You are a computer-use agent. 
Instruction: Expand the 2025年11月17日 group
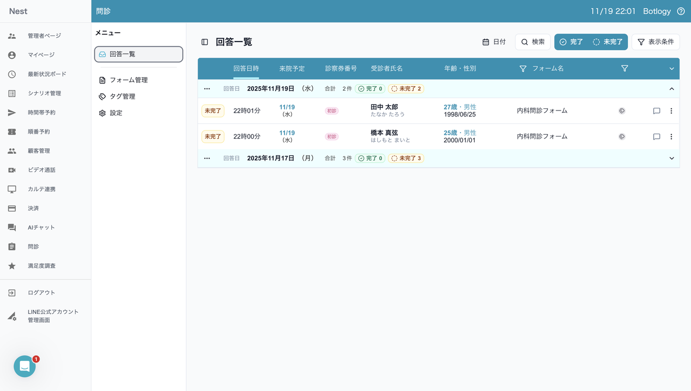click(671, 158)
